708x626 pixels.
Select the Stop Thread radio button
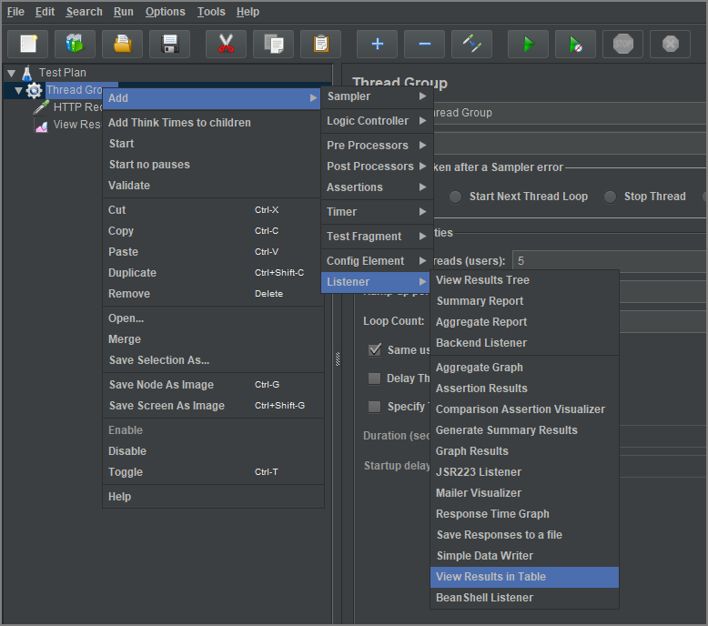[x=610, y=197]
